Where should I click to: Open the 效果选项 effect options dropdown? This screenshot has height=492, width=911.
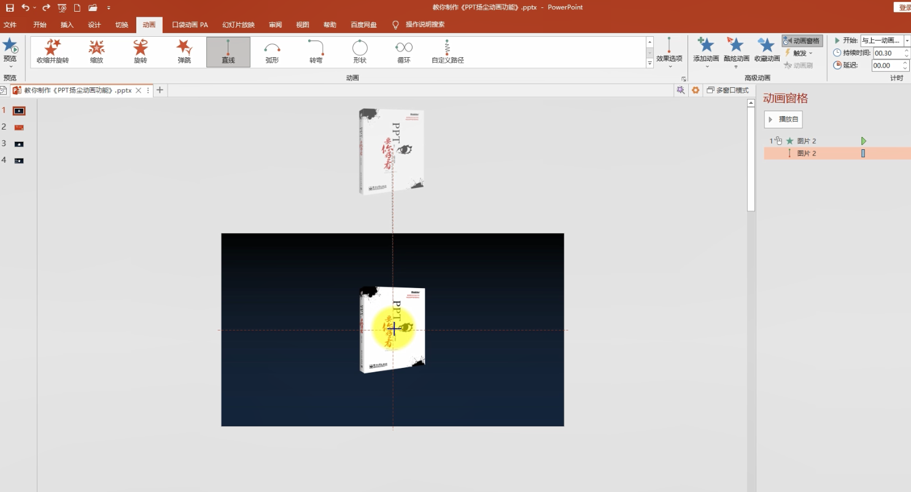coord(669,52)
